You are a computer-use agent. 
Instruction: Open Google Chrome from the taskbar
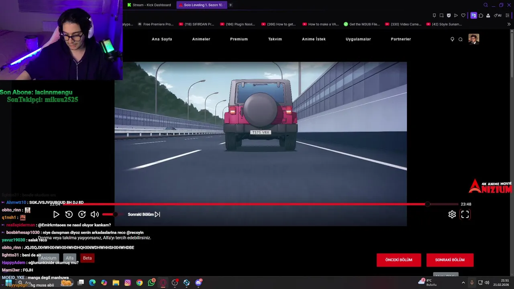[139, 283]
